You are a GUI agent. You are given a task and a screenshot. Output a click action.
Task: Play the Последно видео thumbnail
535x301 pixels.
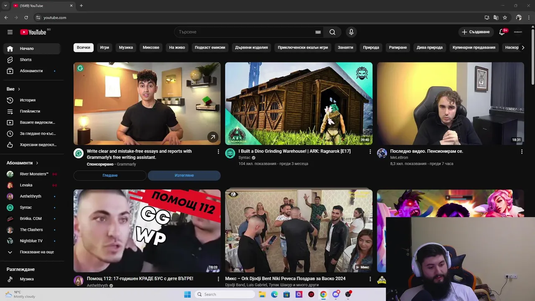coord(451,104)
